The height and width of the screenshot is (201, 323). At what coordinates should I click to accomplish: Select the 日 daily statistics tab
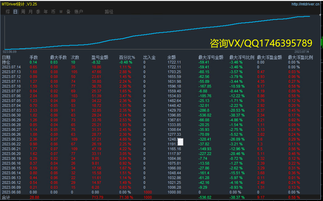(15, 11)
